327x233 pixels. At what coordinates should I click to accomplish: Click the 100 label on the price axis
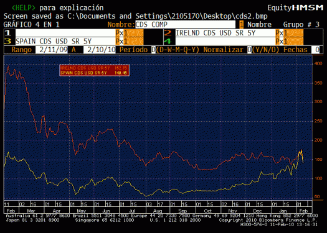click(x=318, y=178)
